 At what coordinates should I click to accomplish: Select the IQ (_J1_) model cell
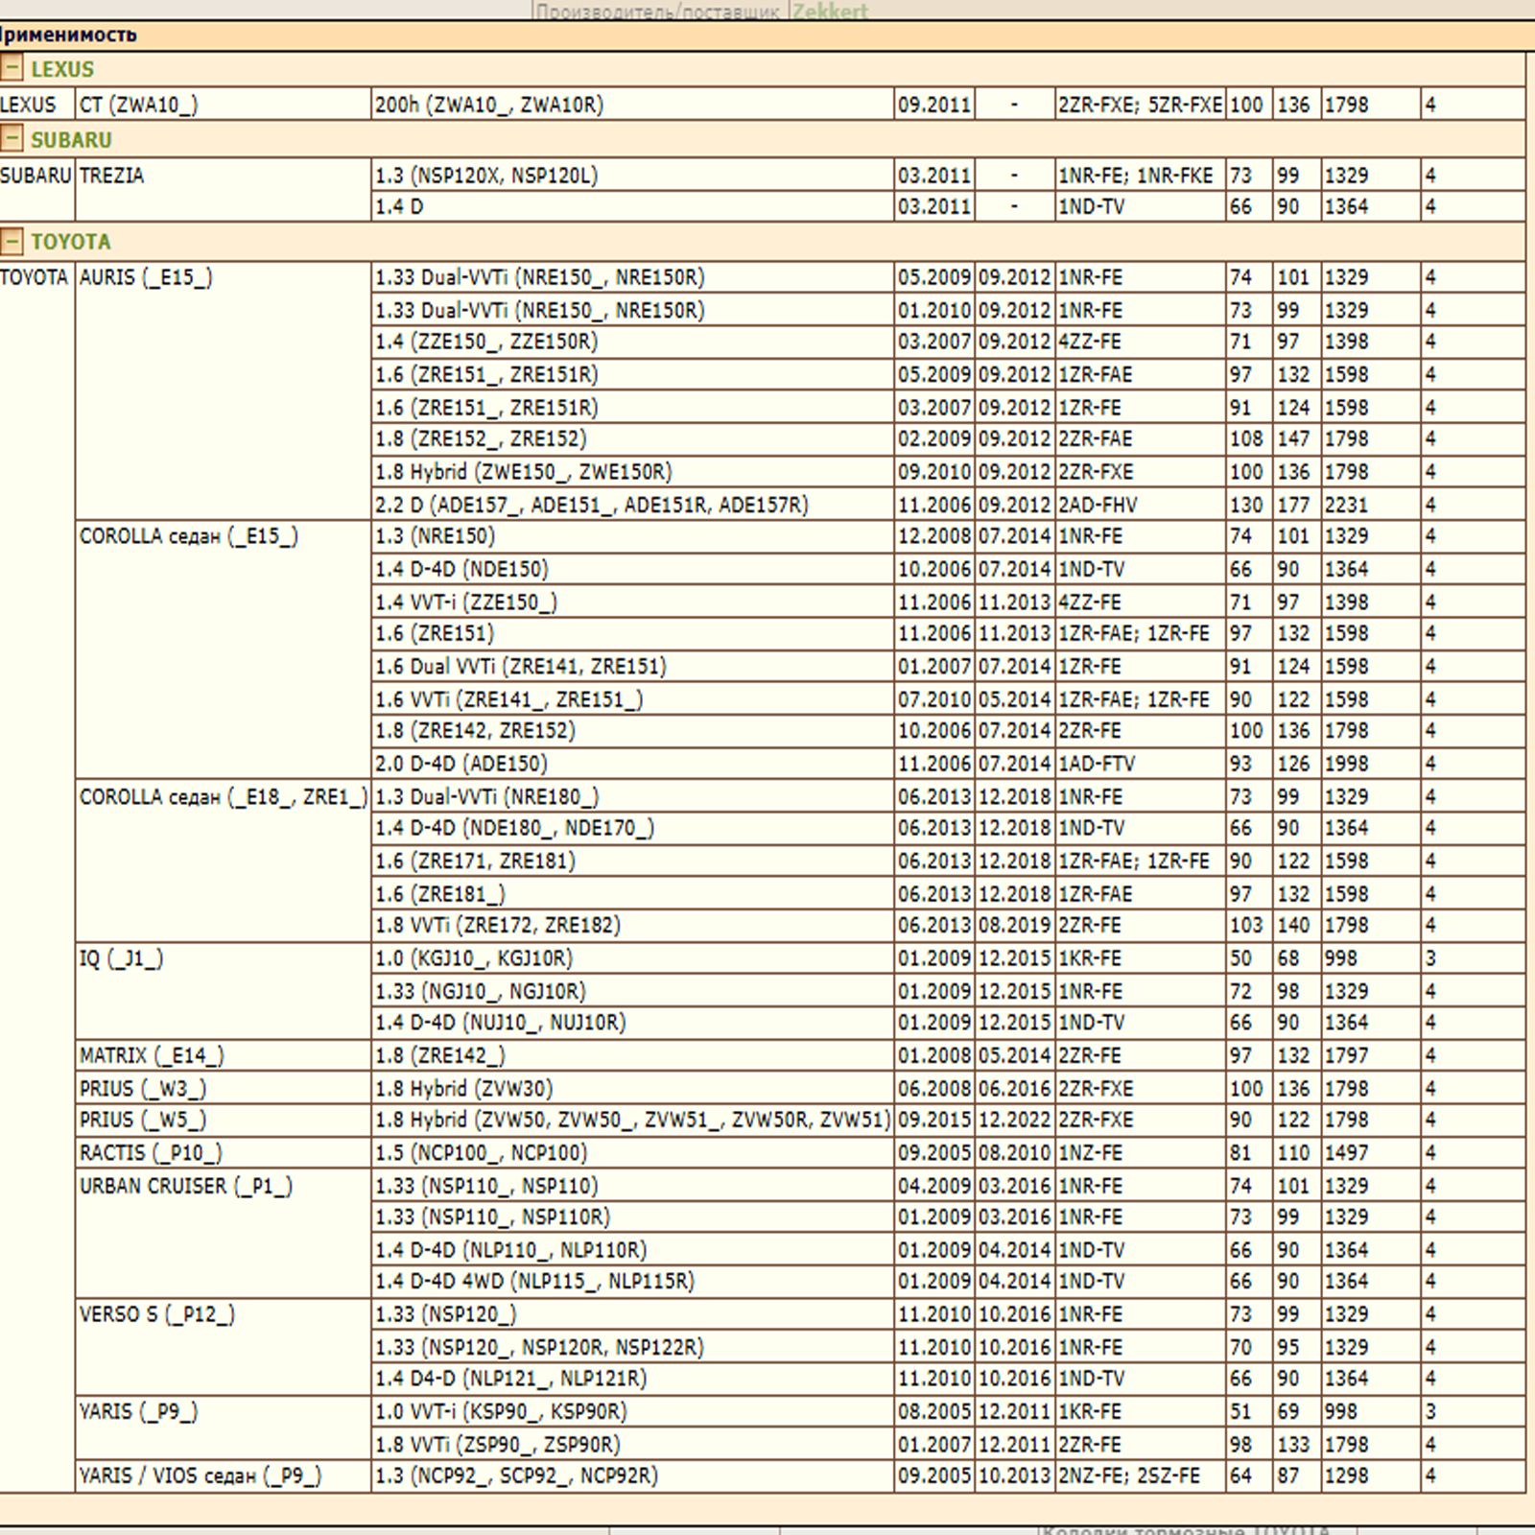tap(121, 958)
